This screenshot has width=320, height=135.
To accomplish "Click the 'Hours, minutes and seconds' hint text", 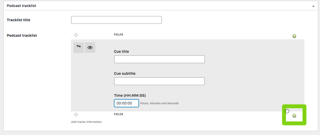I will click(159, 103).
